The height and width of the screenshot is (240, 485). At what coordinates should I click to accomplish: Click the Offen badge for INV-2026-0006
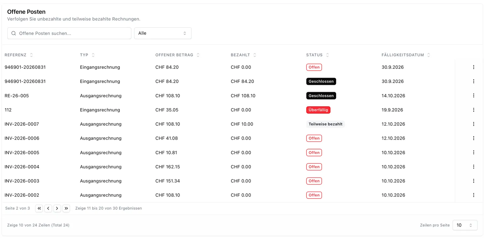point(314,138)
